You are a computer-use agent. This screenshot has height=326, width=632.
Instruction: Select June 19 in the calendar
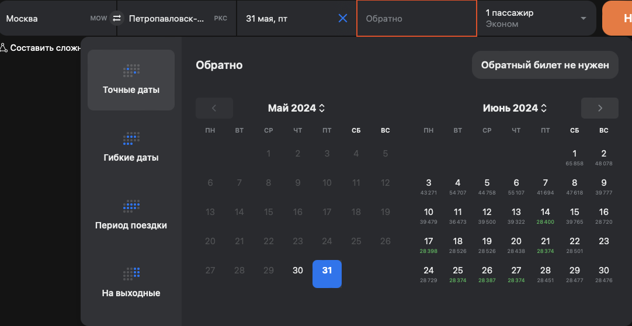click(x=487, y=245)
